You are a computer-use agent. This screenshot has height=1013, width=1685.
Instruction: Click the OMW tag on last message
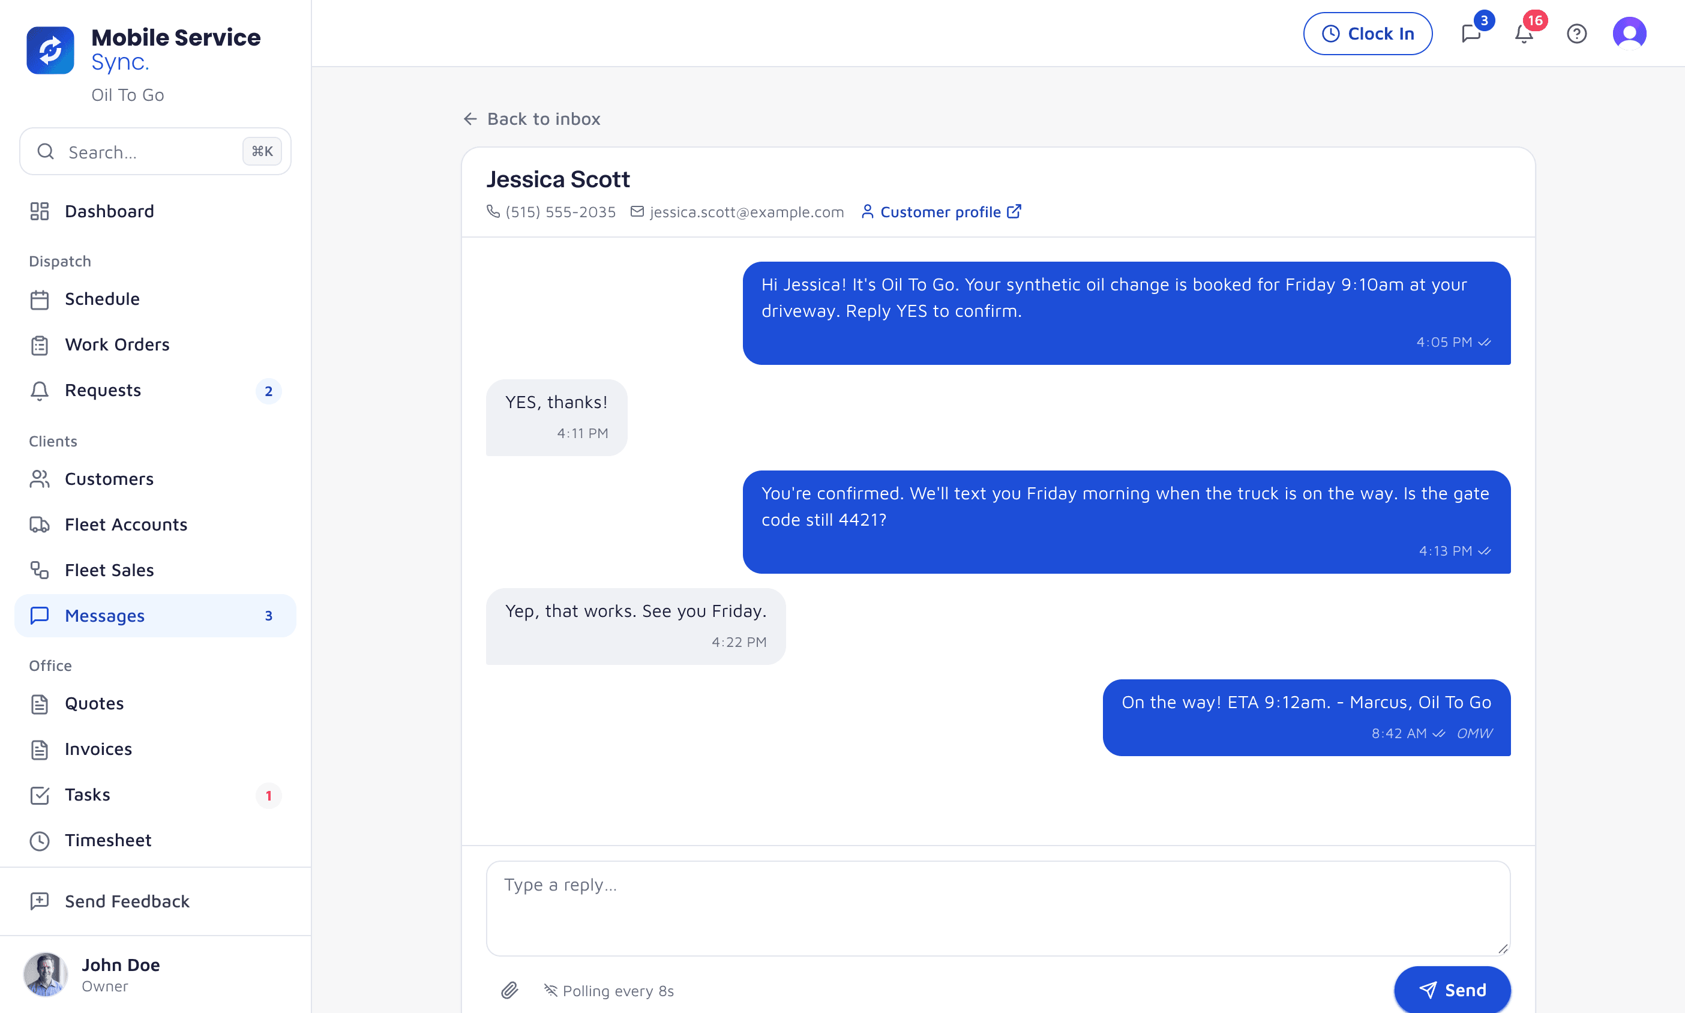(1474, 734)
